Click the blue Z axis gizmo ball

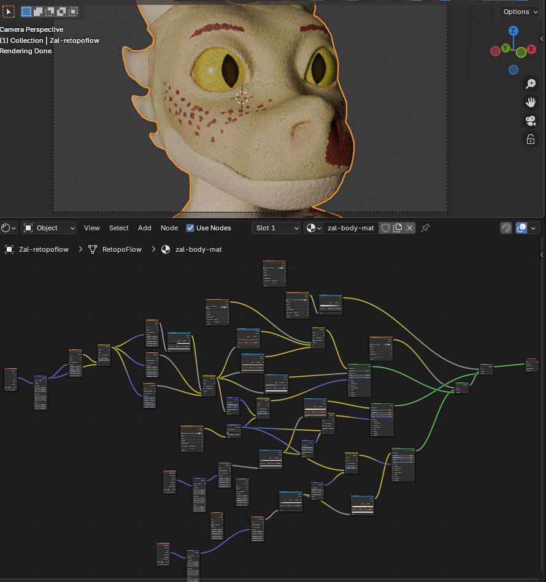tap(513, 31)
